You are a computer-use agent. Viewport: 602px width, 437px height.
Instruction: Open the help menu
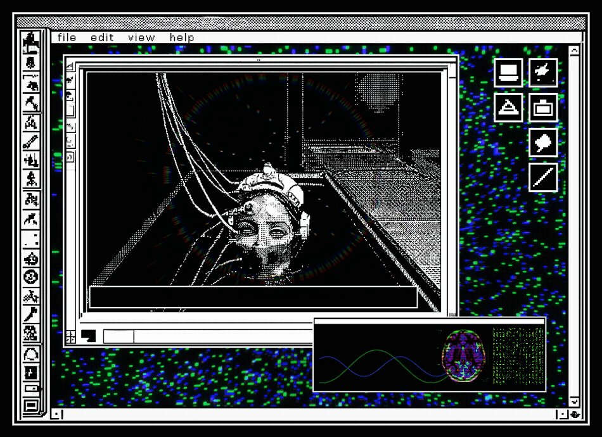pyautogui.click(x=182, y=37)
